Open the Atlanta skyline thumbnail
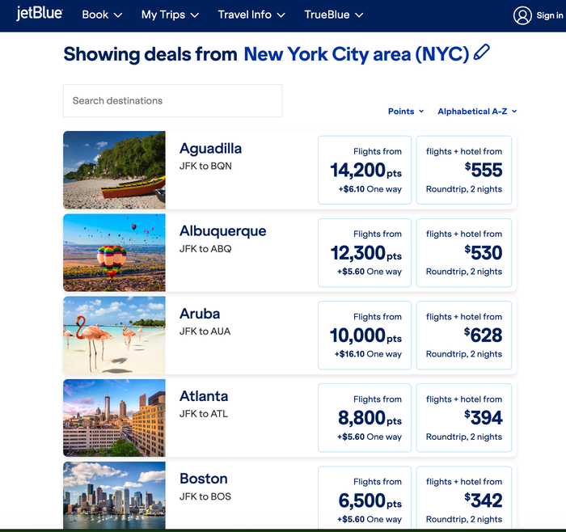Viewport: 566px width, 532px height. [x=114, y=418]
